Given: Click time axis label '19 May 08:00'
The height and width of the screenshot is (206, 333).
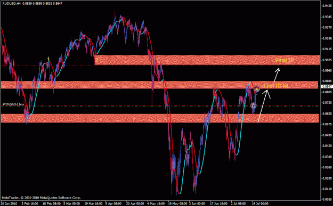Looking at the screenshot, I should pyautogui.click(x=178, y=203).
